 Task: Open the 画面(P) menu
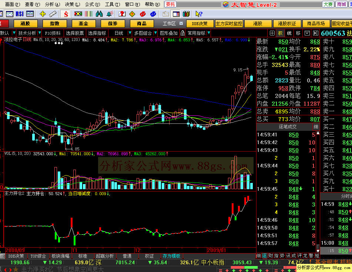tap(13, 4)
